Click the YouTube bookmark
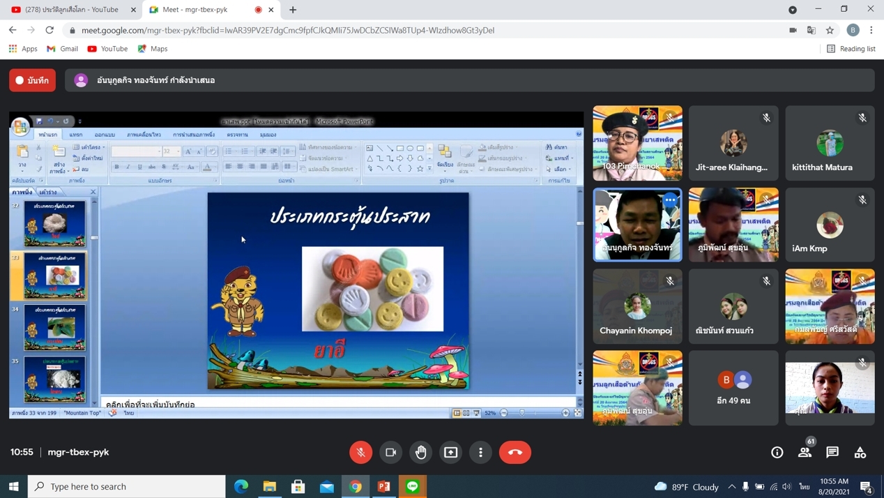Screen dimensions: 884x498 [107, 49]
